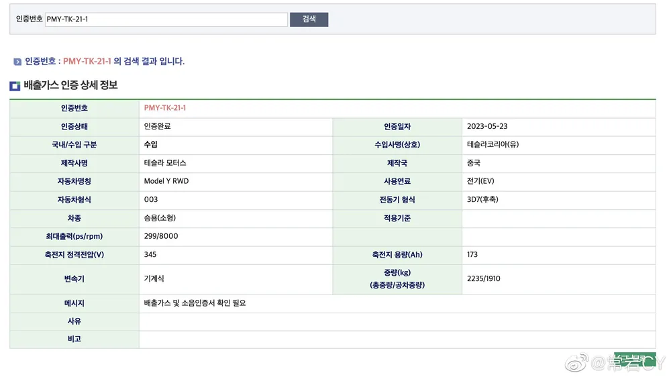This screenshot has height=379, width=671.
Task: Click the date 2023-05-23
Action: [x=487, y=126]
